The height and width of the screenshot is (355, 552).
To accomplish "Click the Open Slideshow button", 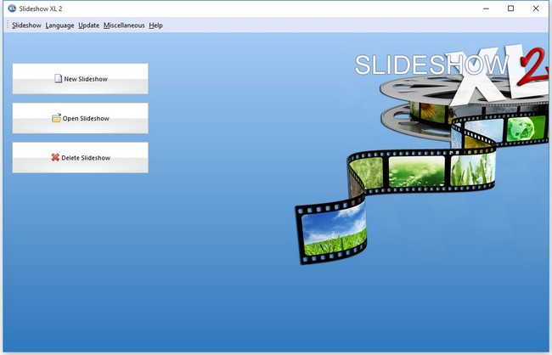I will pos(81,118).
